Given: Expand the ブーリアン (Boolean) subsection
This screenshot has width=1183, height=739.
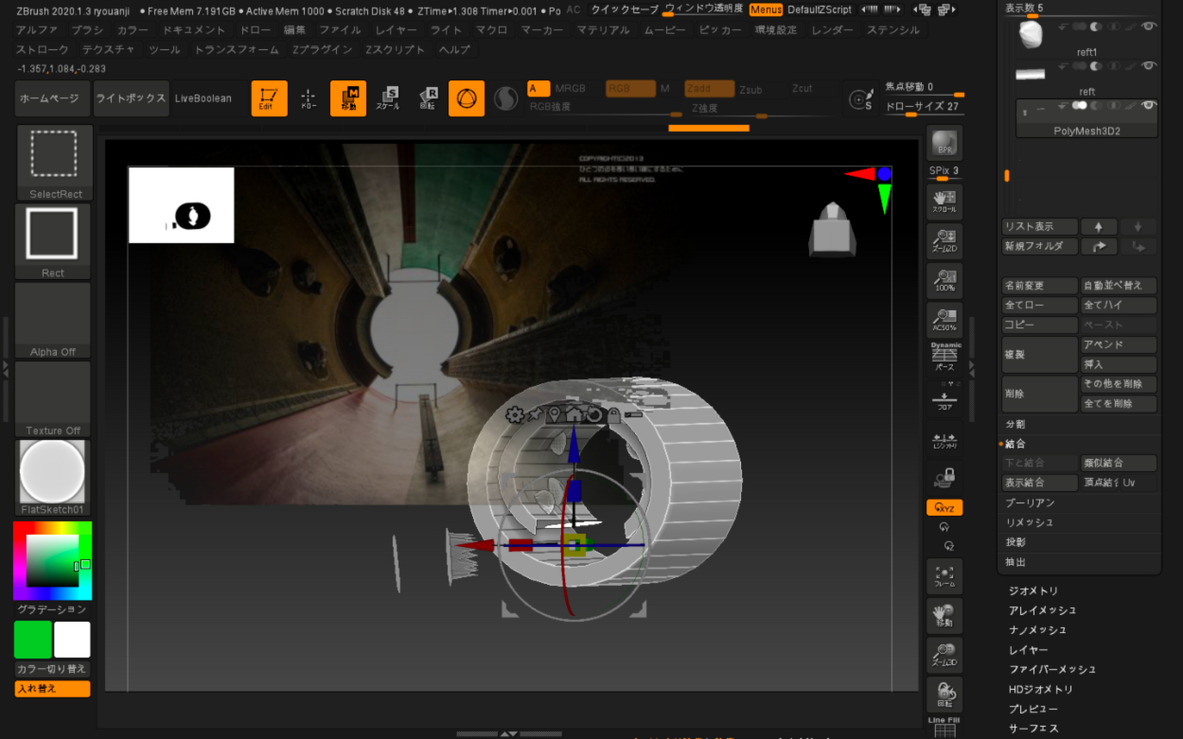Looking at the screenshot, I should (x=1030, y=502).
